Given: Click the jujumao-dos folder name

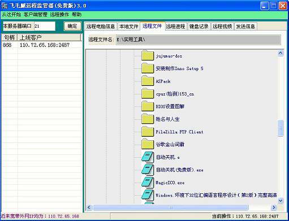Looking at the screenshot, I should click(169, 56).
